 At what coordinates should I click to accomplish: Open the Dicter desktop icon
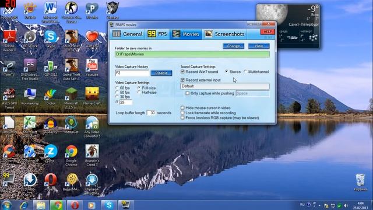51,96
